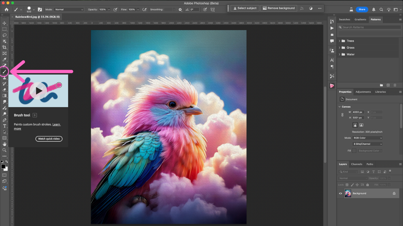Select the Eraser tool

(4, 90)
